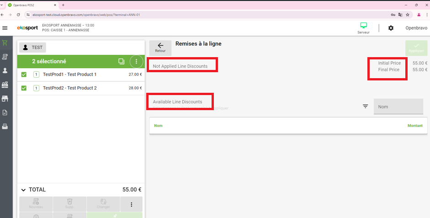
Task: Click the browser address bar
Action: (x=208, y=15)
